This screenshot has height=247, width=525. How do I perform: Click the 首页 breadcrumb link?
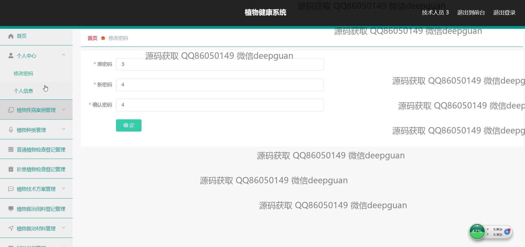tap(92, 38)
